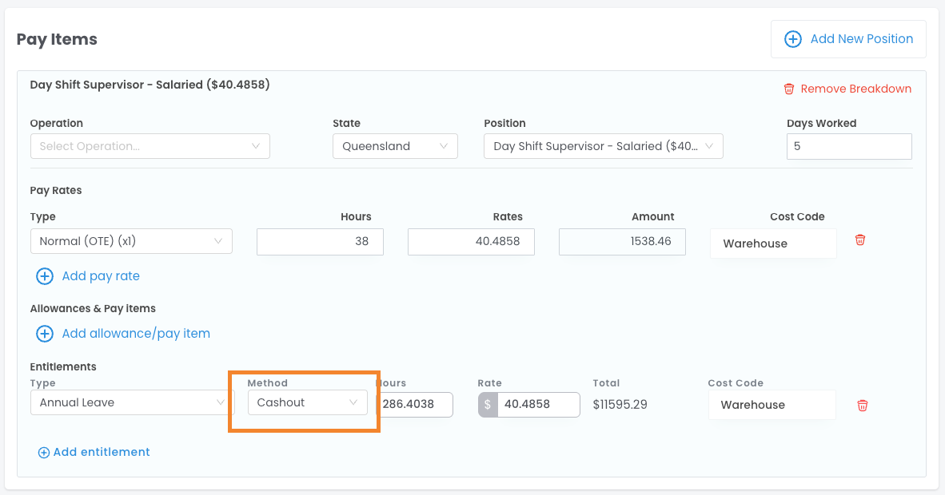This screenshot has height=495, width=945.
Task: Click the Remove Breakdown link
Action: [855, 89]
